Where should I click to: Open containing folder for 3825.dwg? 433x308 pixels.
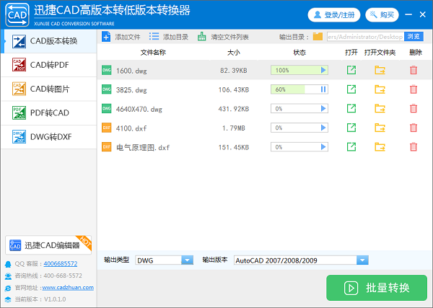coord(380,89)
